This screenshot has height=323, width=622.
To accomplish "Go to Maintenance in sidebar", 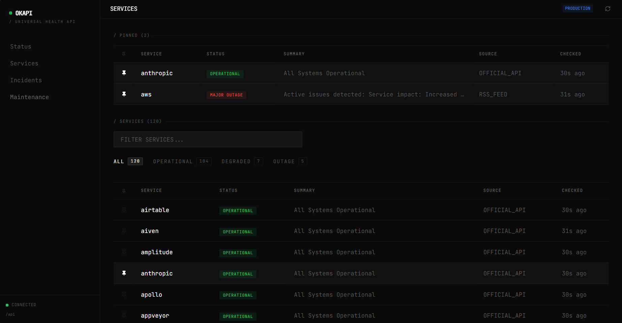I will [x=29, y=97].
